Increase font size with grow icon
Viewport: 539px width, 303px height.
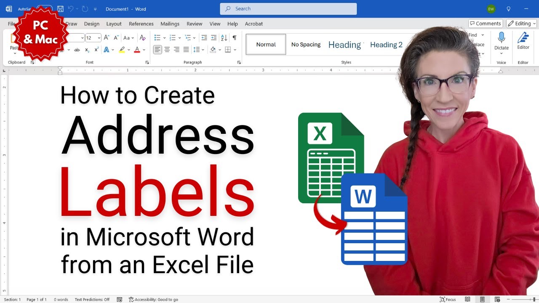click(x=107, y=38)
